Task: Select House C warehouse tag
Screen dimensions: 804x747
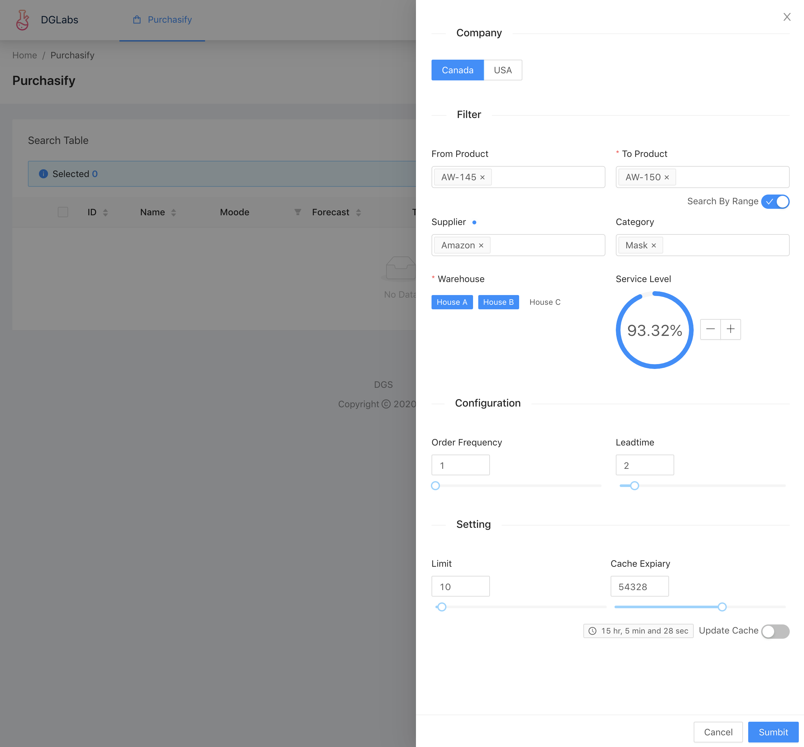Action: click(x=545, y=302)
